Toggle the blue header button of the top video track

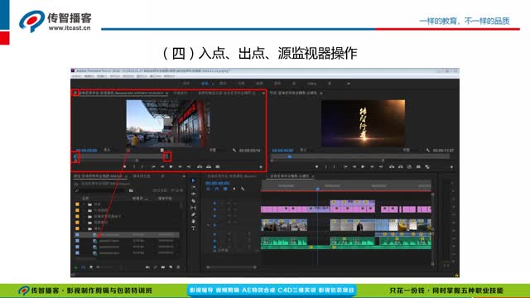(214, 203)
